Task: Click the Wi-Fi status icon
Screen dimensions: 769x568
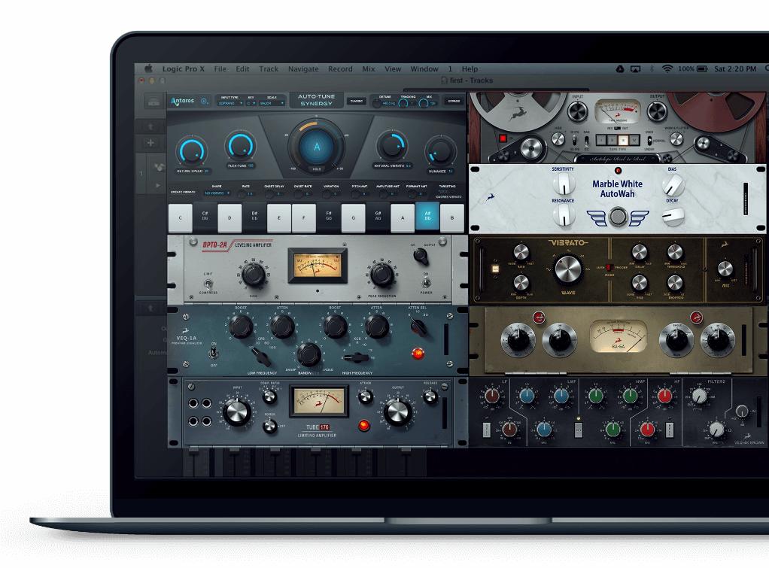Action: (x=667, y=68)
